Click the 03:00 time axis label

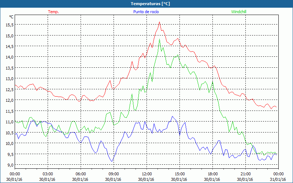click(48, 174)
